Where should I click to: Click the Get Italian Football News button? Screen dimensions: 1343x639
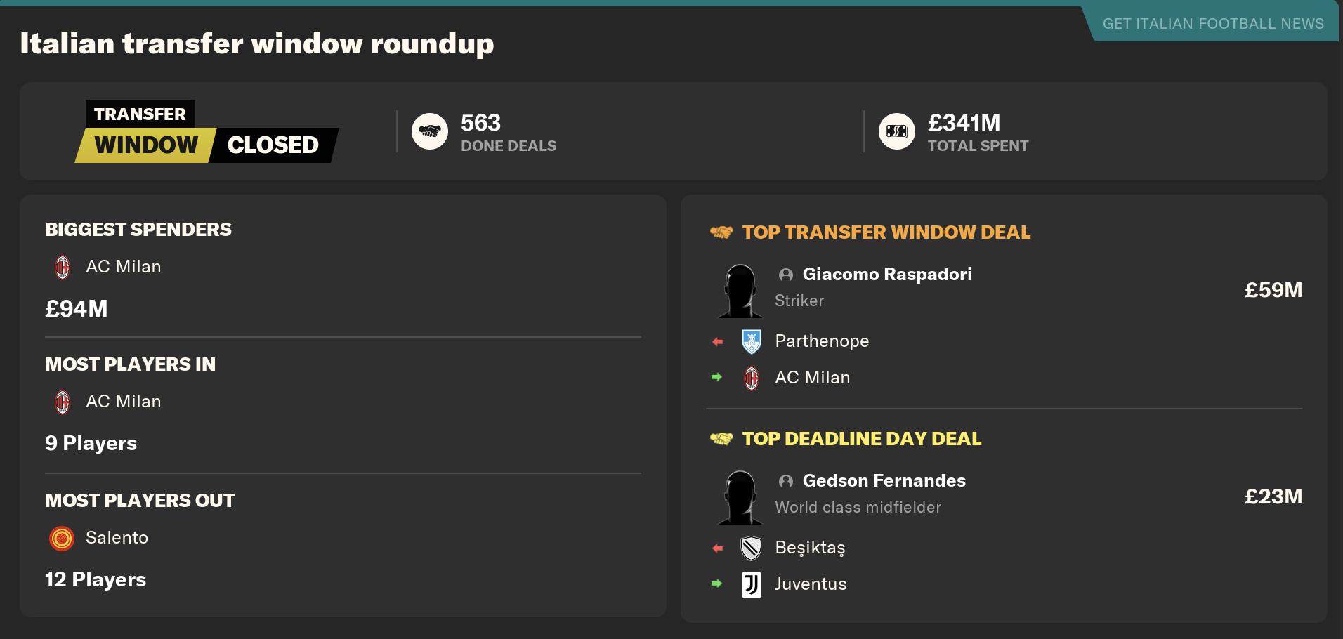pyautogui.click(x=1212, y=24)
